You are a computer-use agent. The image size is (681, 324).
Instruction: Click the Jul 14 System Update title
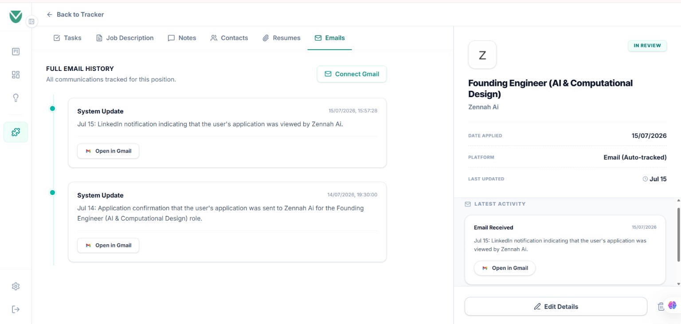(x=100, y=195)
